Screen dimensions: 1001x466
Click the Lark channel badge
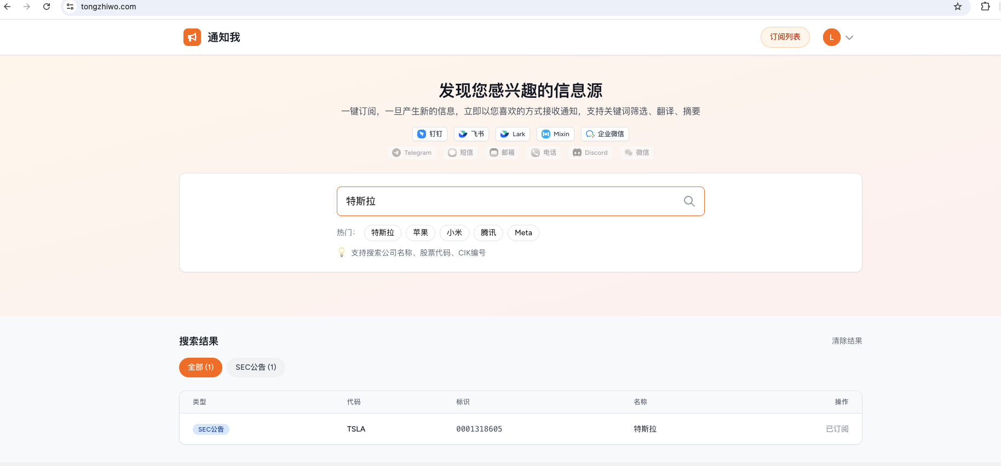point(513,134)
